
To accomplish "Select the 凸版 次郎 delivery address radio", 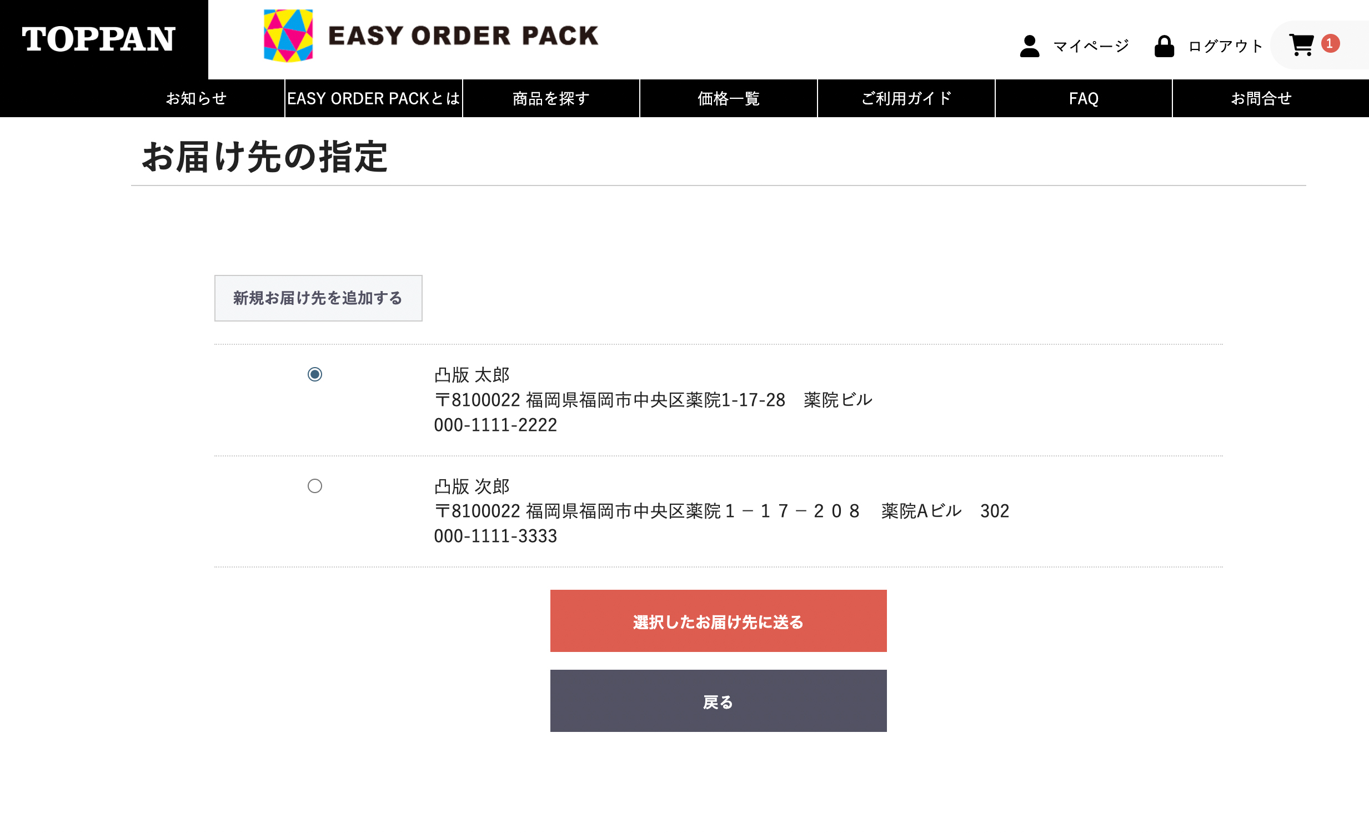I will coord(315,486).
